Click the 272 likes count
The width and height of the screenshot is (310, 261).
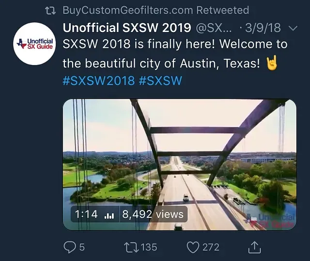211,247
